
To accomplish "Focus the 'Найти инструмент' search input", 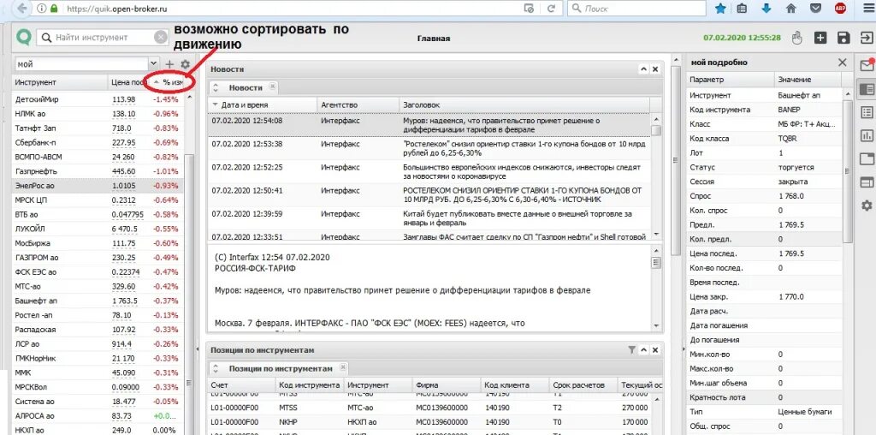I will pyautogui.click(x=96, y=38).
